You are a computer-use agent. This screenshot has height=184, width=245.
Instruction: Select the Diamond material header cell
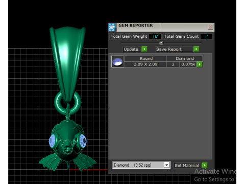[x=185, y=59]
